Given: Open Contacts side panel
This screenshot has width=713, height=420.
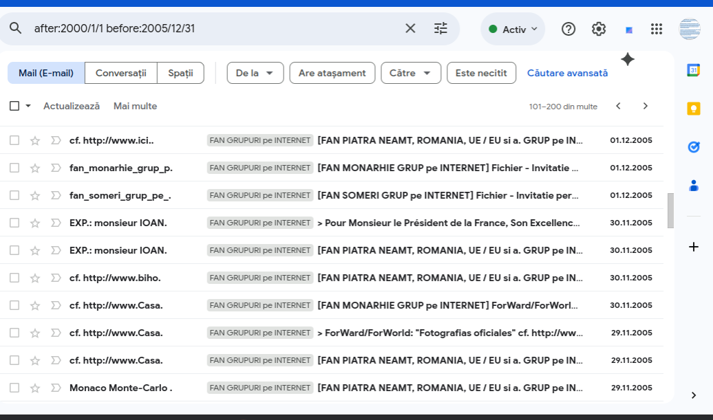Looking at the screenshot, I should click(693, 185).
